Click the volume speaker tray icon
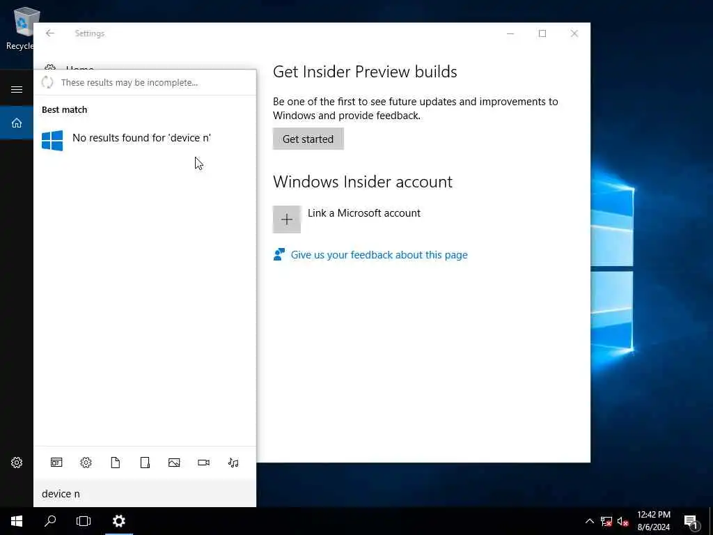The width and height of the screenshot is (713, 535). pyautogui.click(x=623, y=521)
